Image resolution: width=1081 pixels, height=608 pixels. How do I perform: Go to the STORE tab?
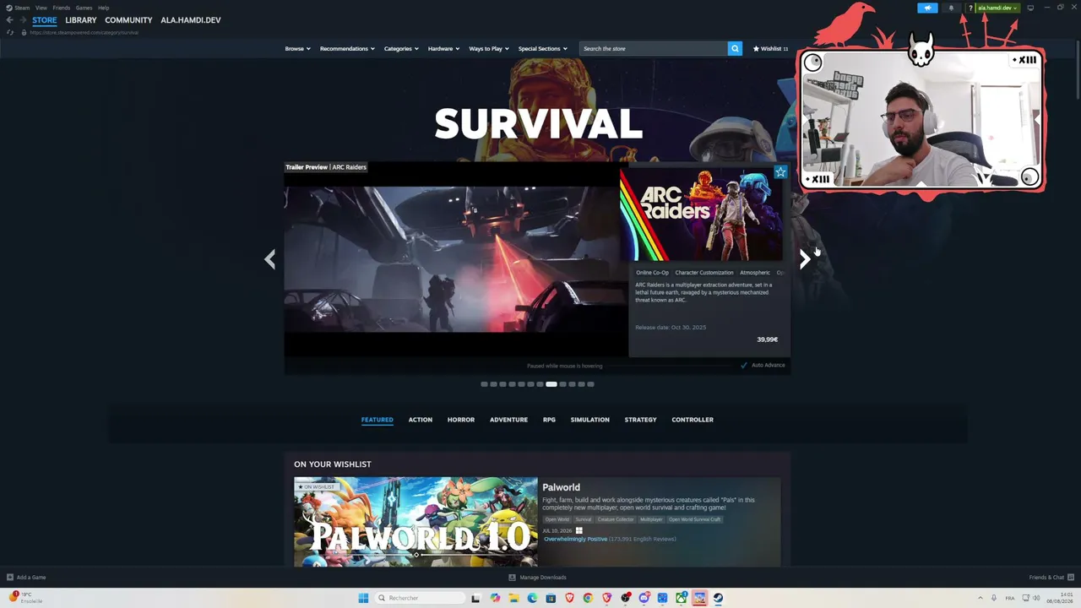coord(45,20)
